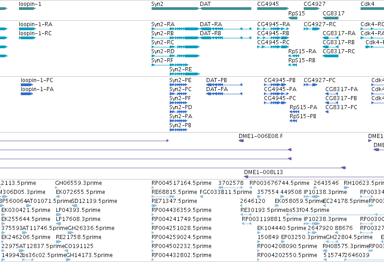The image size is (384, 262).
Task: Click the CG4945-PA protein label
Action: 280,89
